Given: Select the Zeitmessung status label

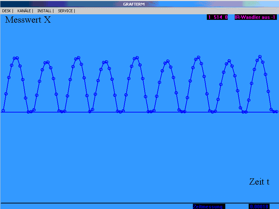Looking at the screenshot, I should click(209, 207).
